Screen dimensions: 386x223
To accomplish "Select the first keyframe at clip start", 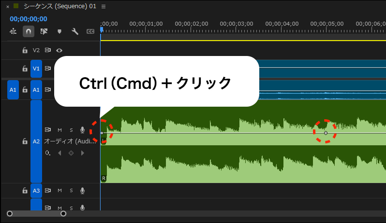I will tap(102, 133).
